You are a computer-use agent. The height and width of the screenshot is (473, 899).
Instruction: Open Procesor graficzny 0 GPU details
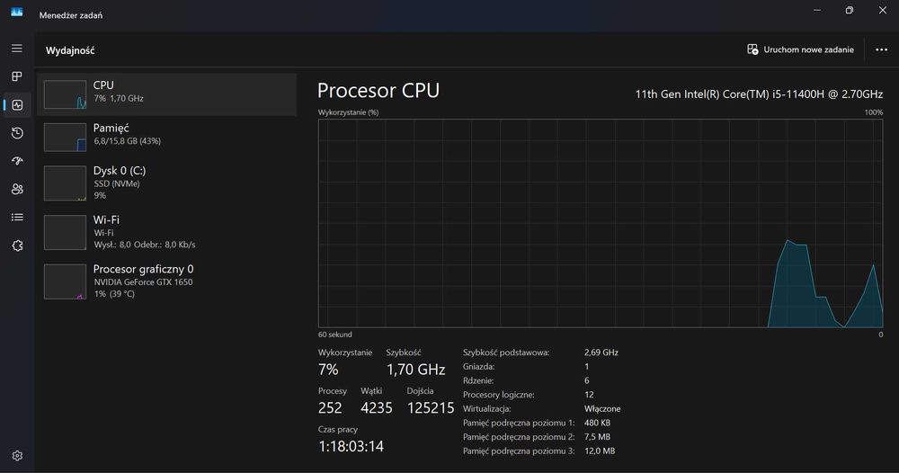click(170, 280)
